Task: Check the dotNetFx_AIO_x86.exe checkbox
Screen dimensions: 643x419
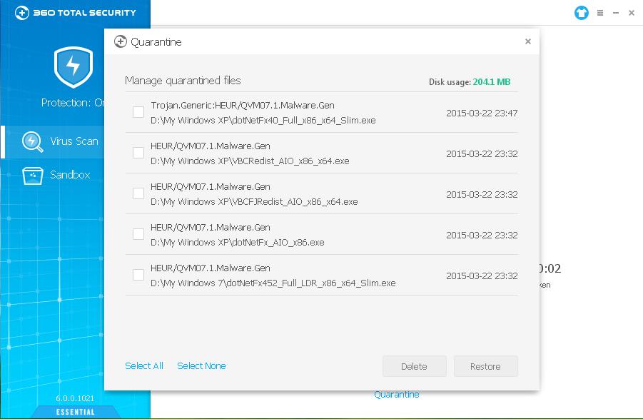Action: 138,233
